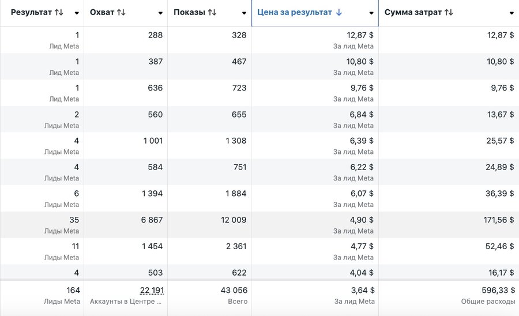The height and width of the screenshot is (316, 519).
Task: Select the row costing 12,87 $ per lead
Action: coord(259,40)
